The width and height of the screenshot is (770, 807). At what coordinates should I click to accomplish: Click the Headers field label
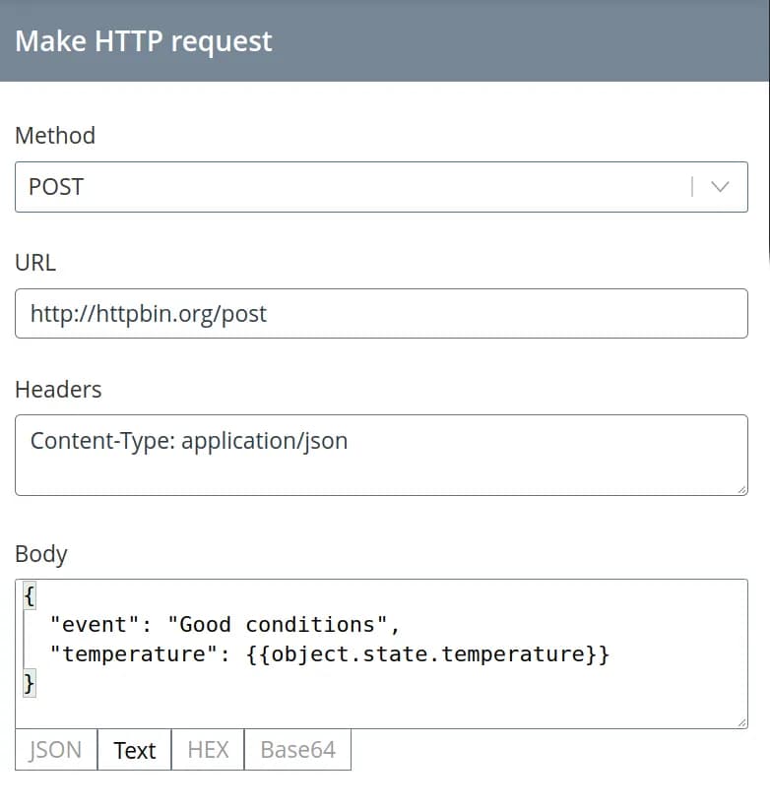(58, 390)
